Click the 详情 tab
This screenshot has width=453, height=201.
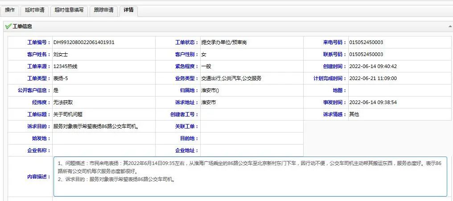pyautogui.click(x=128, y=10)
